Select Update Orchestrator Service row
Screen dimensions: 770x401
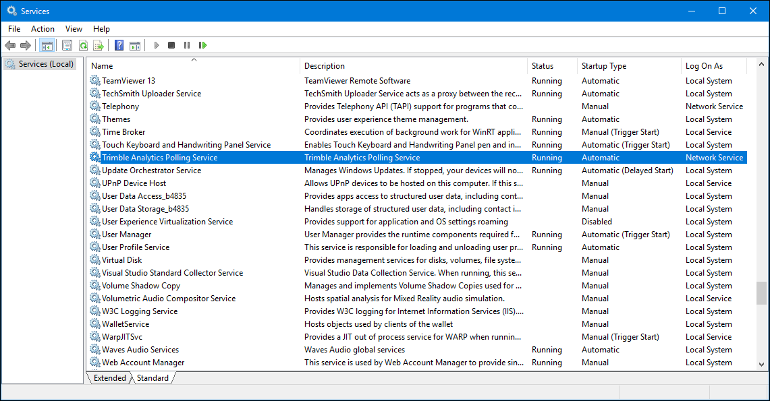(418, 170)
